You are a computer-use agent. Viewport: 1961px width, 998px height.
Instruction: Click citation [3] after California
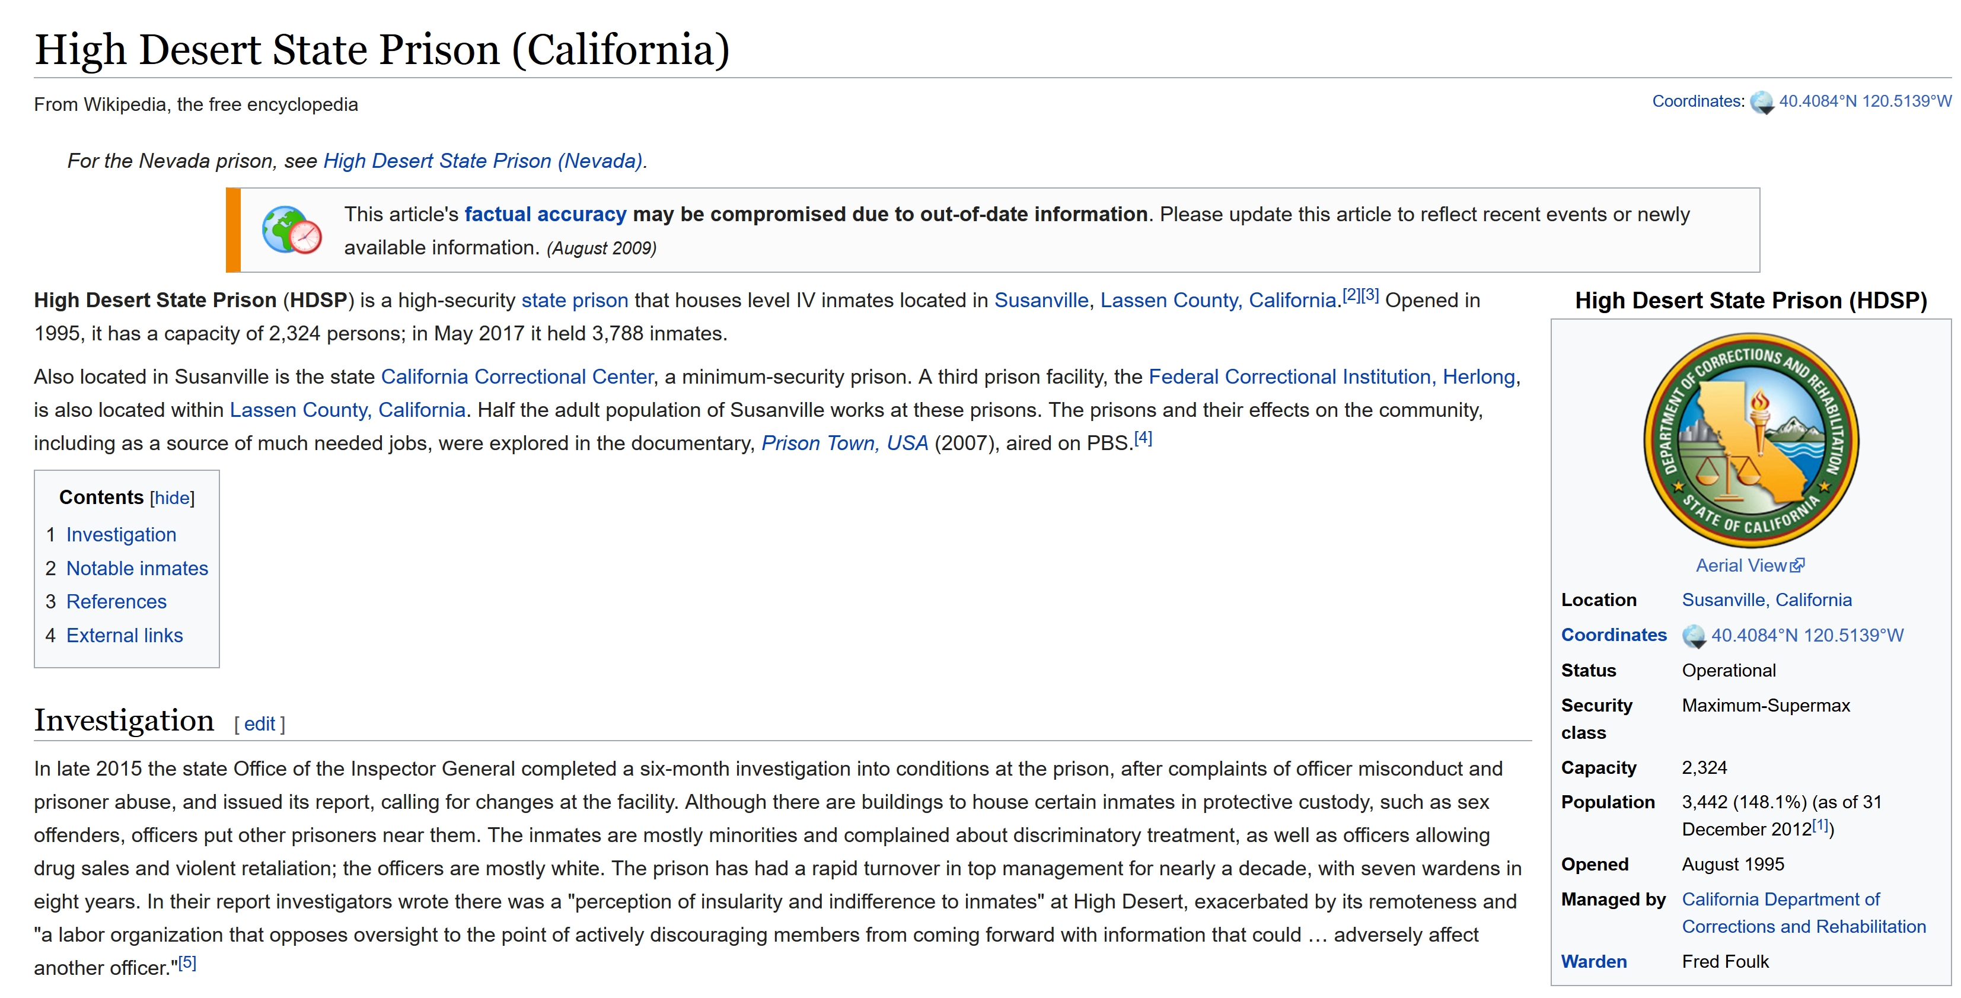1370,295
